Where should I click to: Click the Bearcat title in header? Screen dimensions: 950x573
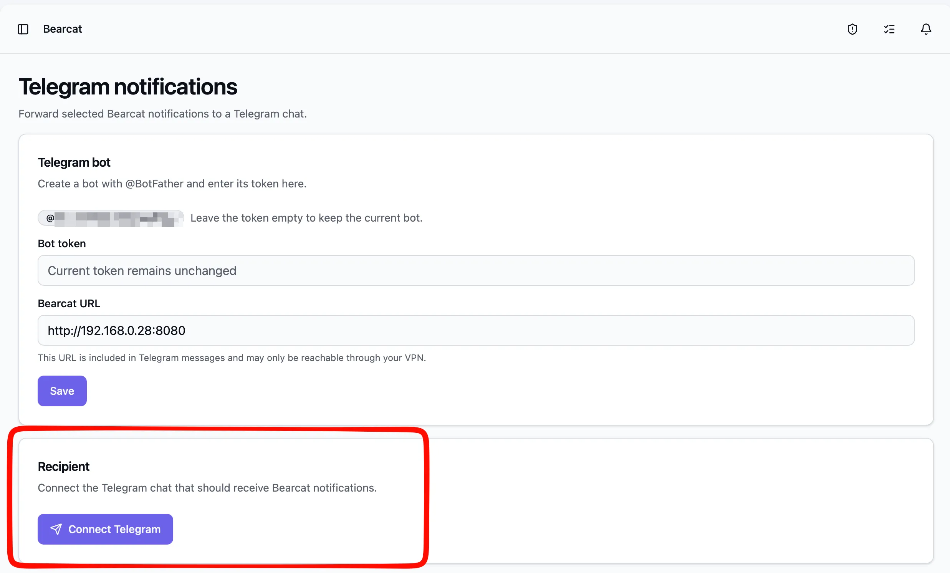(x=63, y=29)
